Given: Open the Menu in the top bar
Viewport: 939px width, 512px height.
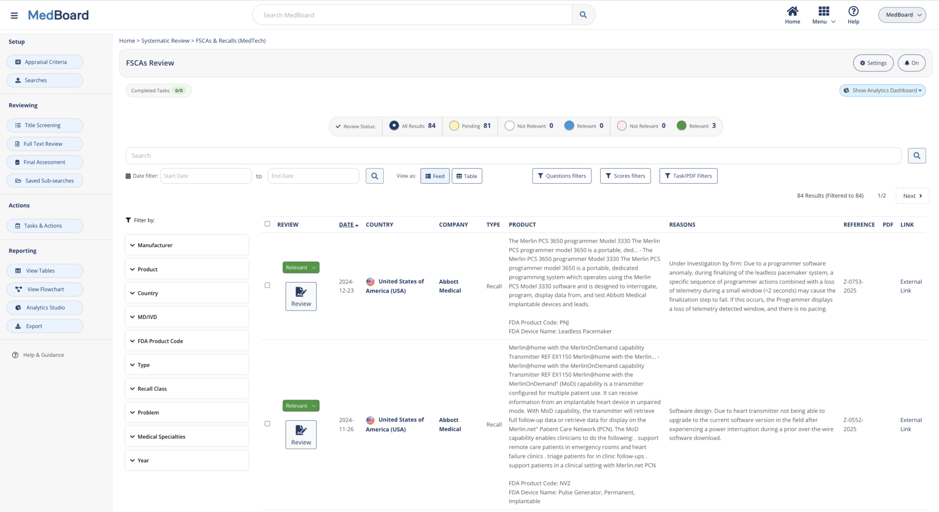Looking at the screenshot, I should [823, 14].
